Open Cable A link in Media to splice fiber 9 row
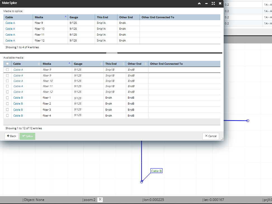272x204 pixels. point(10,23)
